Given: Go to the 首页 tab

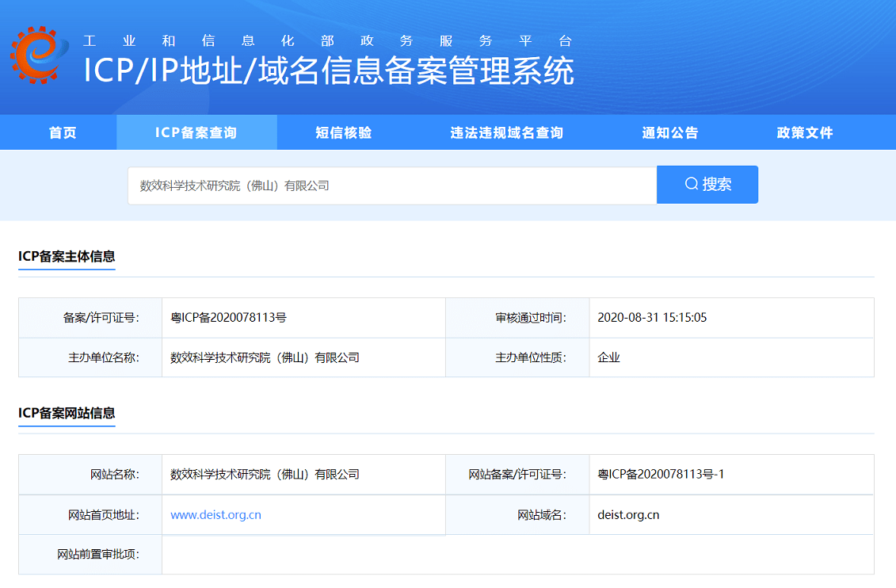Looking at the screenshot, I should [63, 132].
